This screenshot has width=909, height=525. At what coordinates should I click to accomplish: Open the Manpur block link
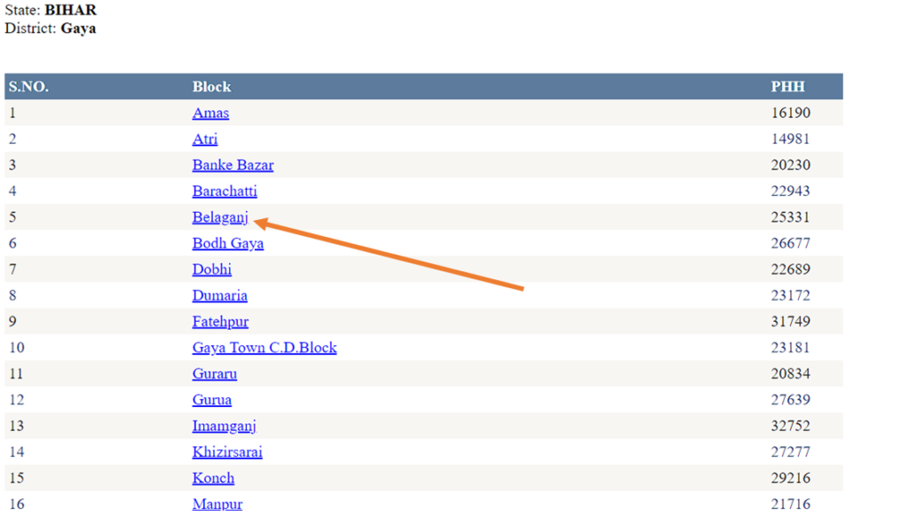(x=217, y=504)
